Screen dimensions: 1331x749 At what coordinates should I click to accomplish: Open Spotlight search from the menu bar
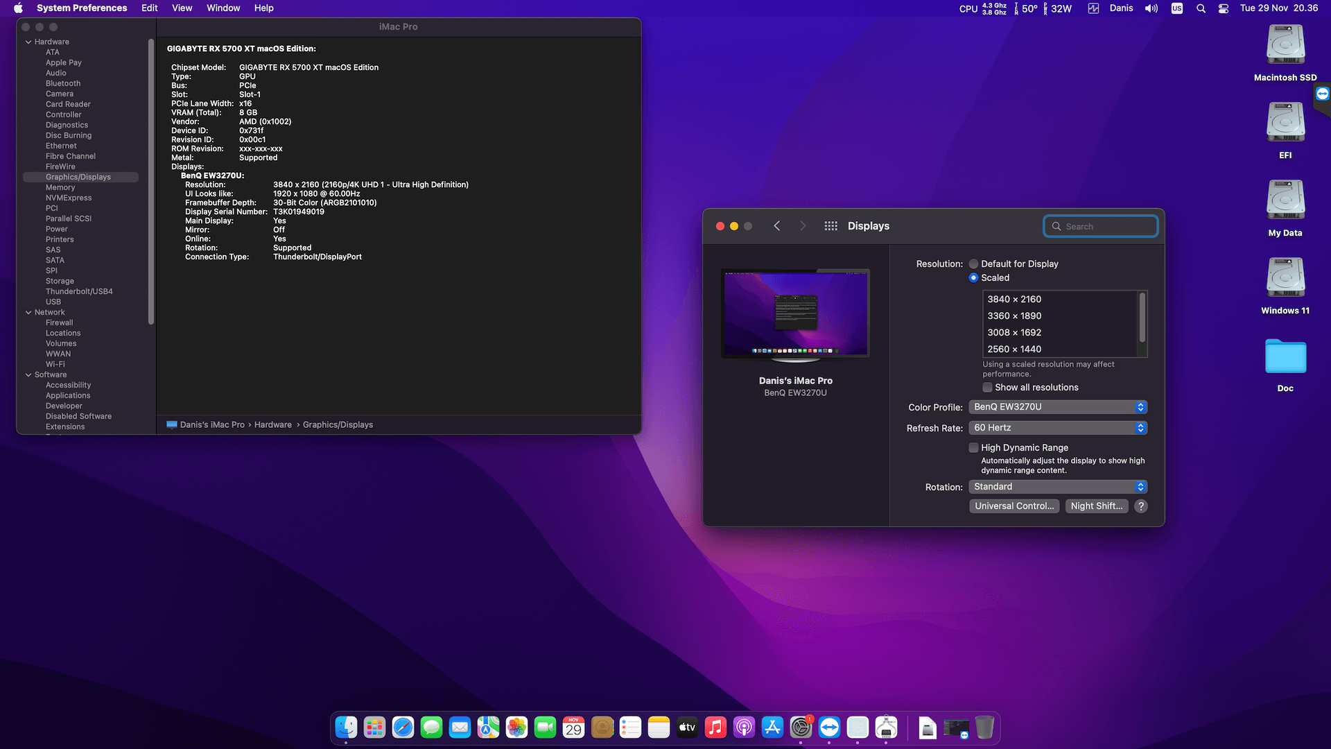1201,8
